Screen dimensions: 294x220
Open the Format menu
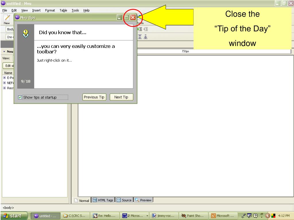click(x=50, y=10)
